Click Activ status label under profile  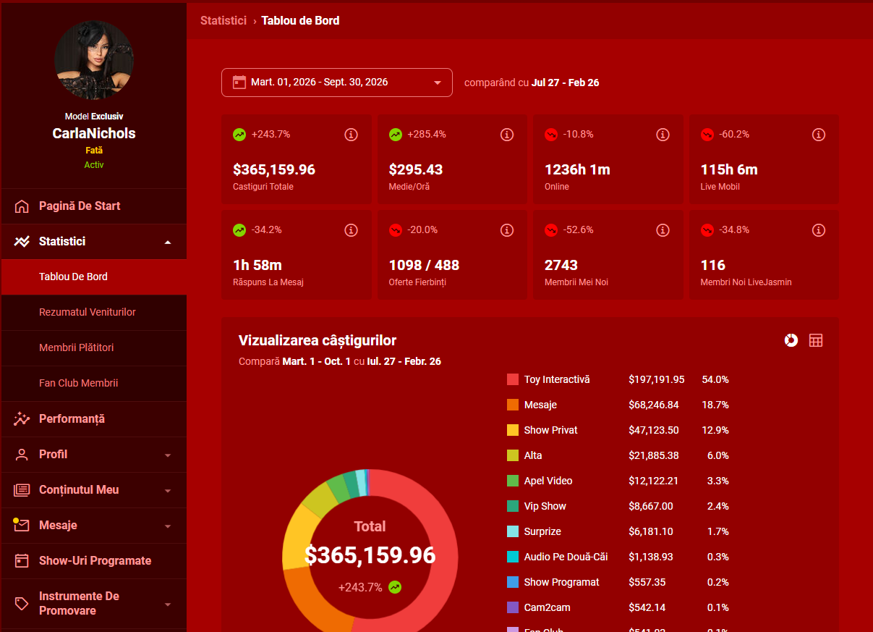[x=94, y=165]
